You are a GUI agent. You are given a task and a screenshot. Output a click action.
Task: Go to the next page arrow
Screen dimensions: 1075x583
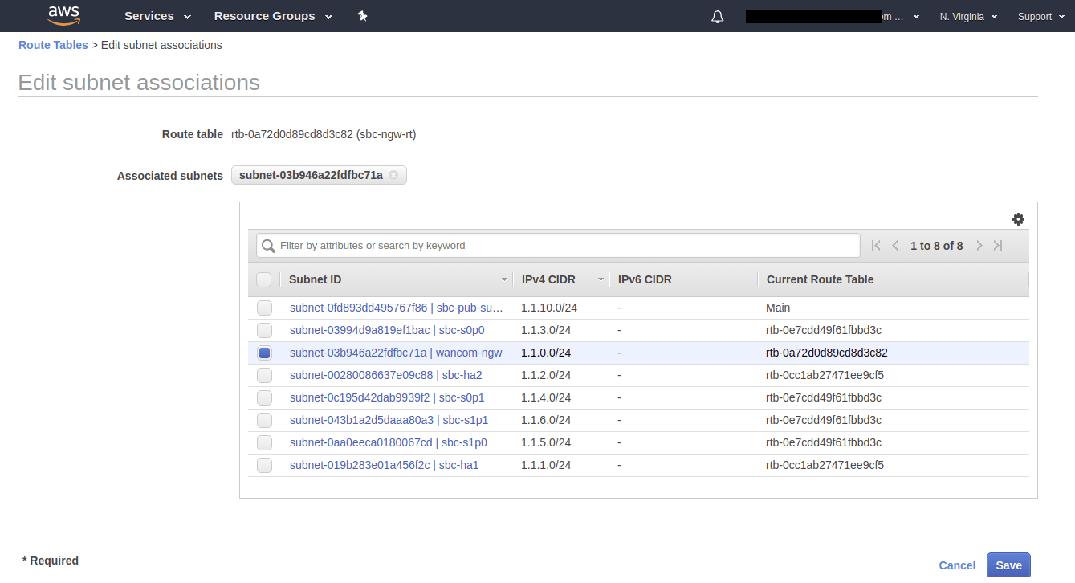[x=979, y=245]
